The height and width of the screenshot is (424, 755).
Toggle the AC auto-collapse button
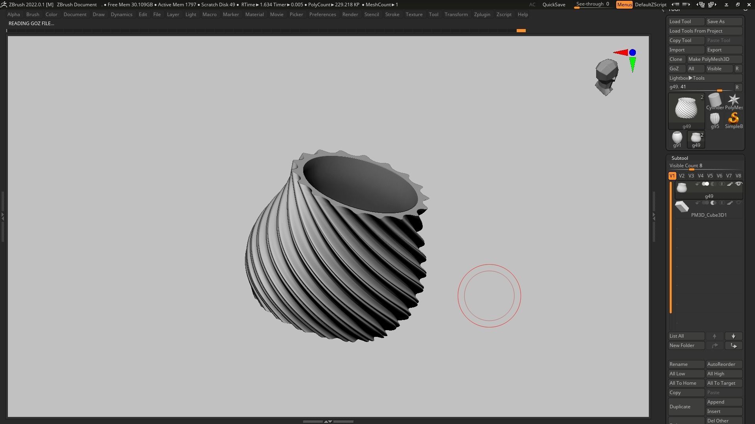click(532, 5)
